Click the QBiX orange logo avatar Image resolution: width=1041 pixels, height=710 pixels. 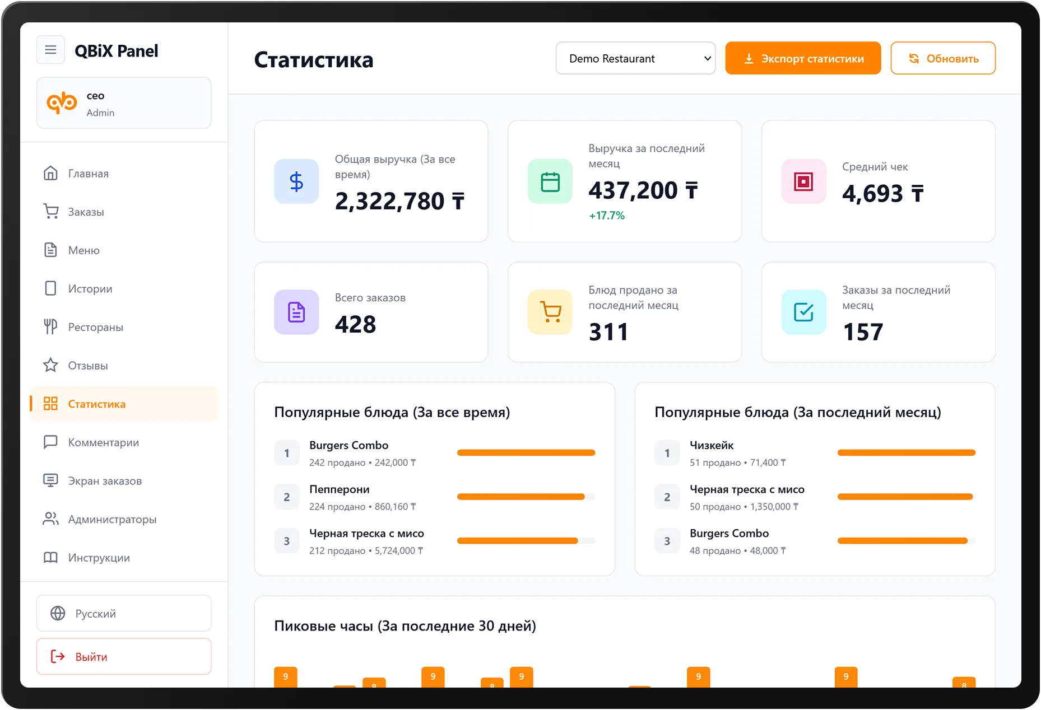(x=62, y=103)
